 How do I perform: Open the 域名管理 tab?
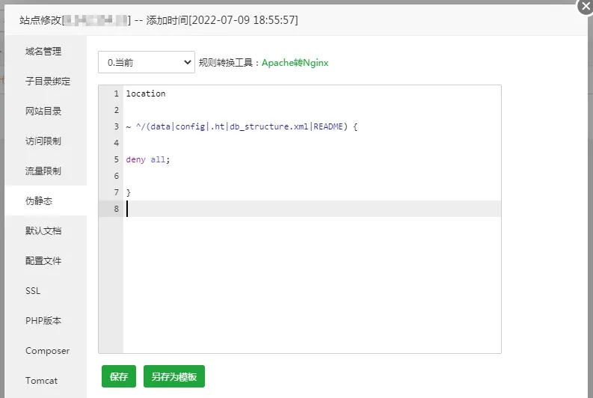(43, 52)
